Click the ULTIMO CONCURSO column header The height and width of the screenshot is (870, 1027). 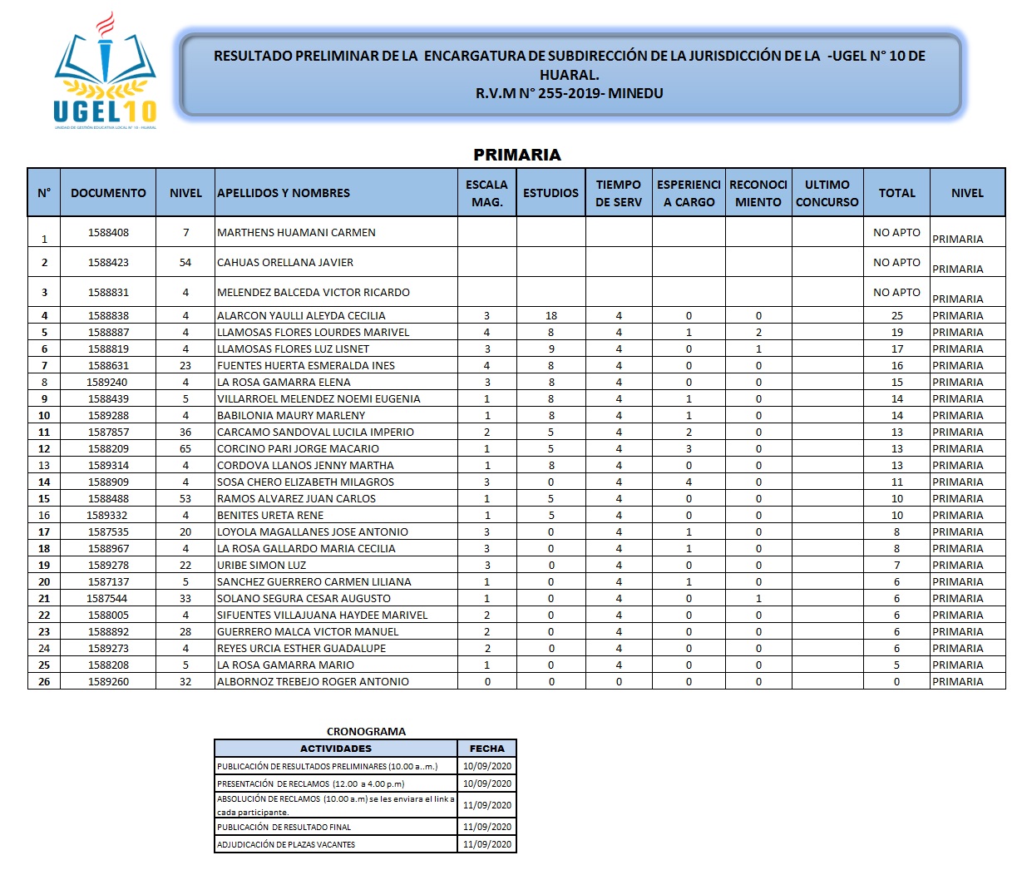click(x=827, y=193)
